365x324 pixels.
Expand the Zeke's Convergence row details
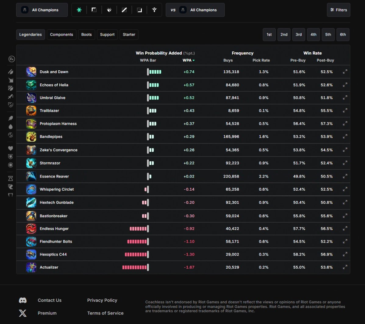coord(345,150)
